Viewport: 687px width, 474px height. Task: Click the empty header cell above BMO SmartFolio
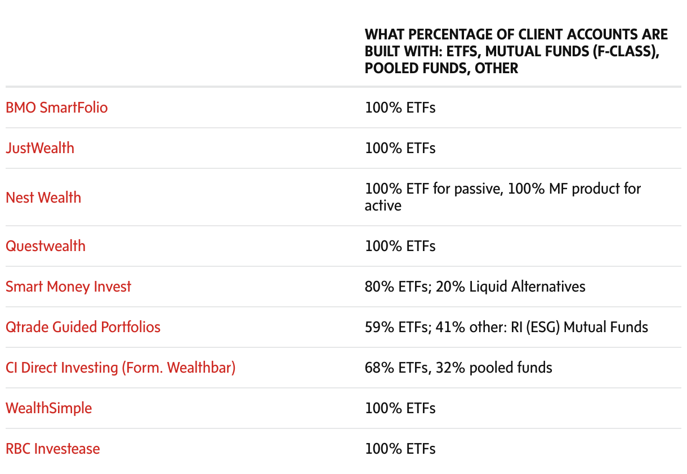click(x=180, y=51)
